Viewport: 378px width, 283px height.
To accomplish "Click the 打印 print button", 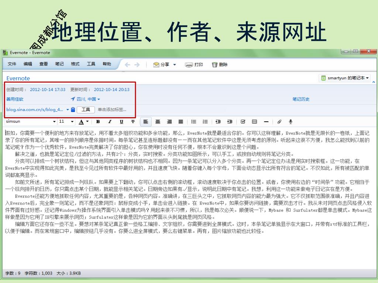I will [x=194, y=64].
